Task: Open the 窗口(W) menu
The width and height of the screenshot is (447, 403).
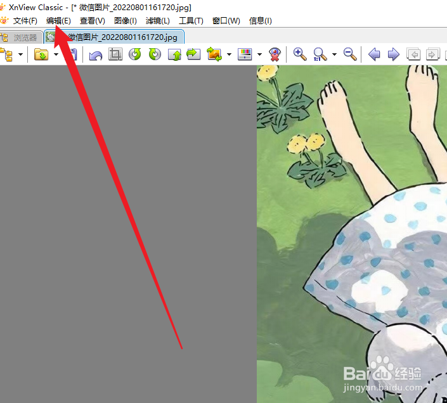Action: coord(226,21)
